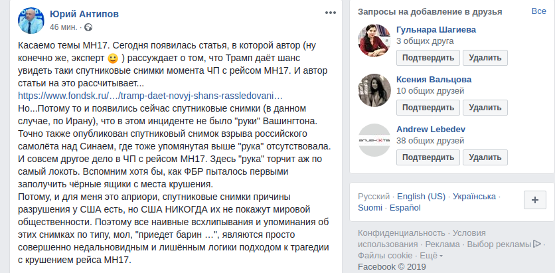Screen dimensions: 555x273
Task: Confirm Andrew Lebedev's friend request
Action: point(427,157)
